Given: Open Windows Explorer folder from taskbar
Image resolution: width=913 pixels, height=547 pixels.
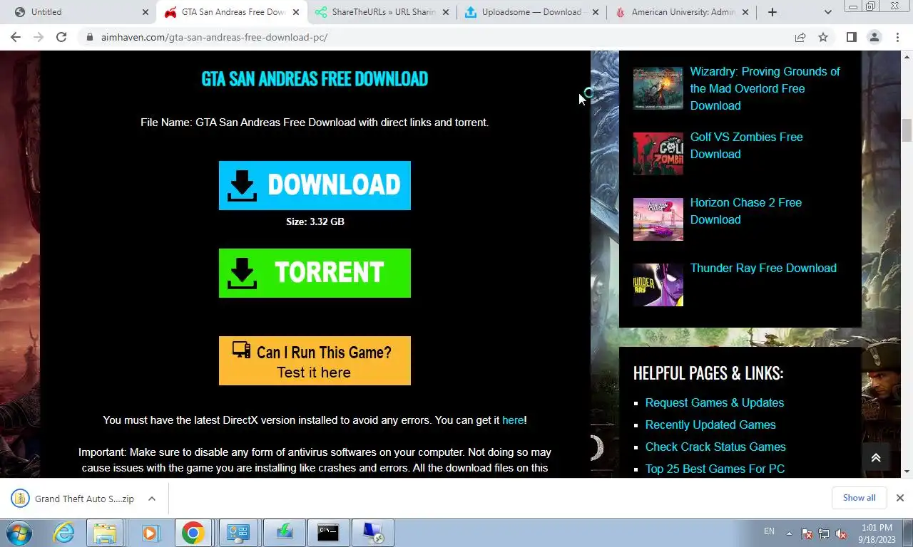Looking at the screenshot, I should [x=105, y=533].
